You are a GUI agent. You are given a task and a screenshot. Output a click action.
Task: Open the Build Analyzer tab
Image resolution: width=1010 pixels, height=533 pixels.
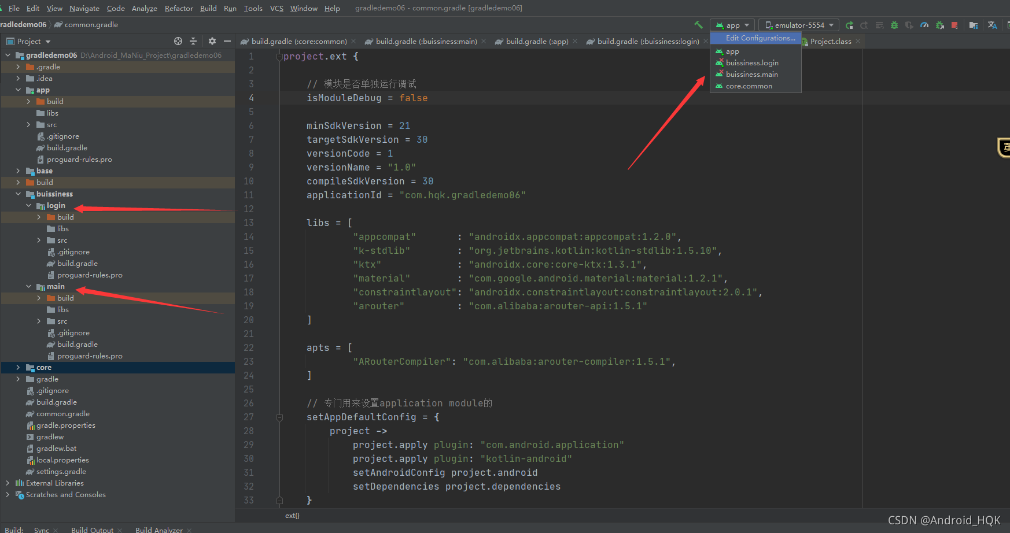[x=158, y=530]
